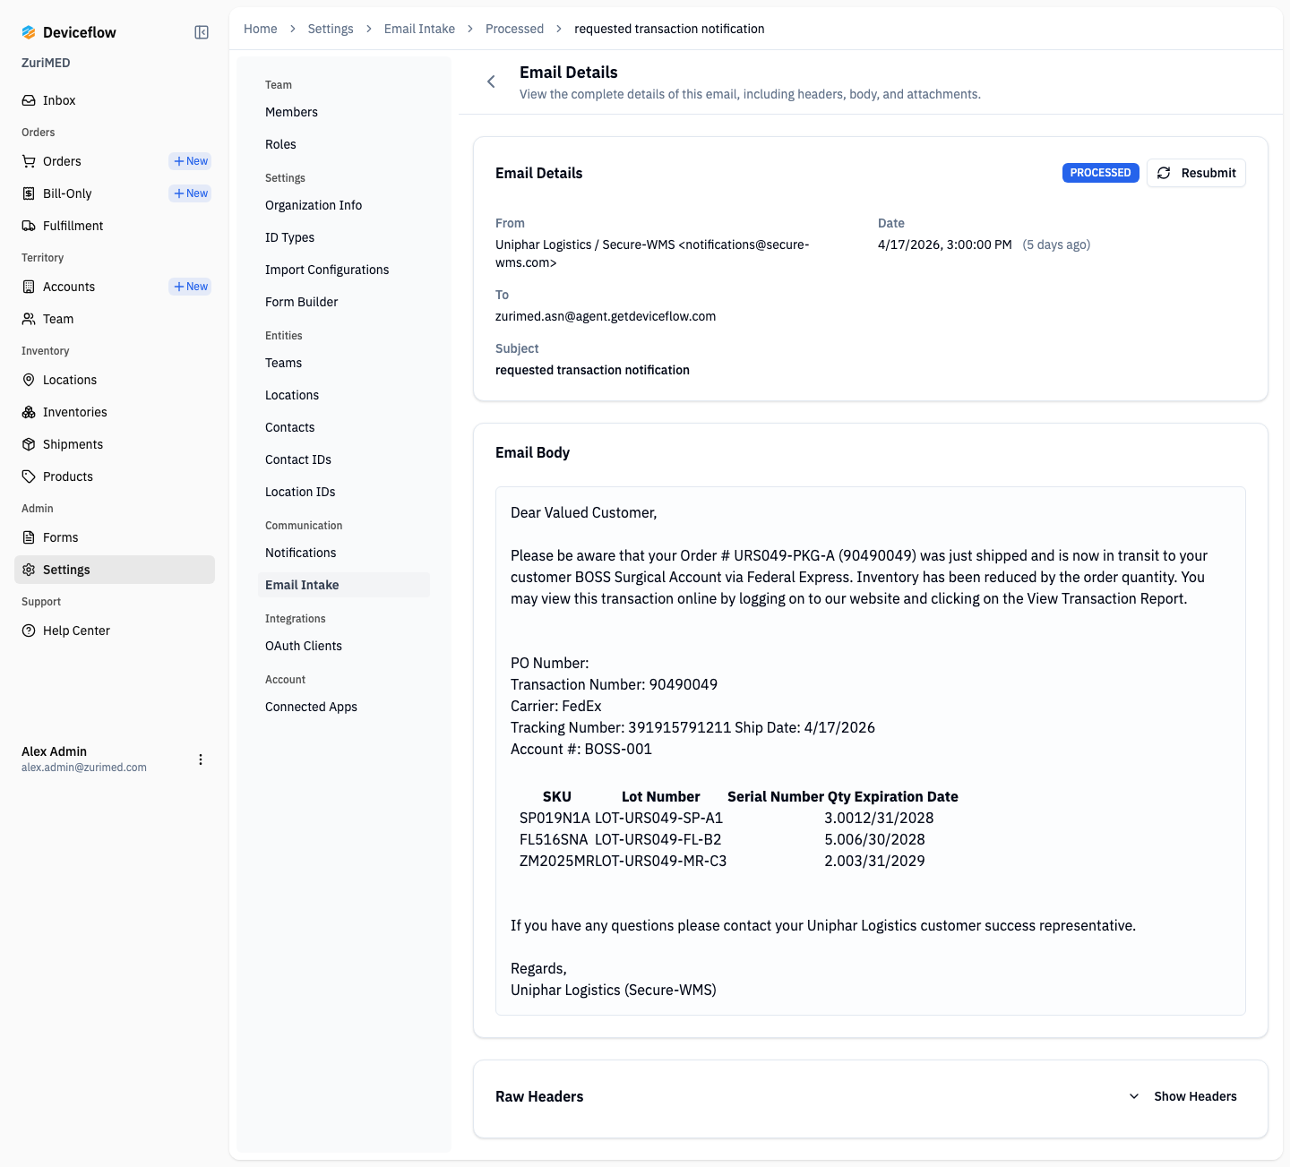Click the Carrier: FedEx line
Viewport: 1290px width, 1167px height.
pos(555,706)
